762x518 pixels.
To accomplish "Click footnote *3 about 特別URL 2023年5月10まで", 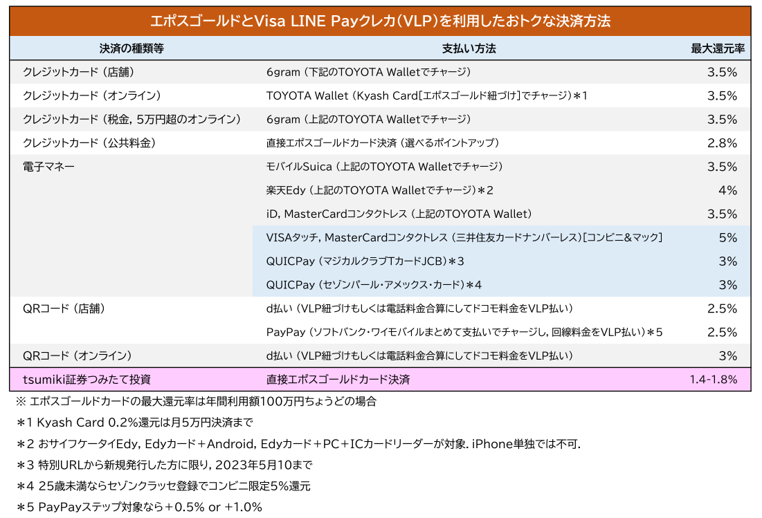I will pos(164,465).
